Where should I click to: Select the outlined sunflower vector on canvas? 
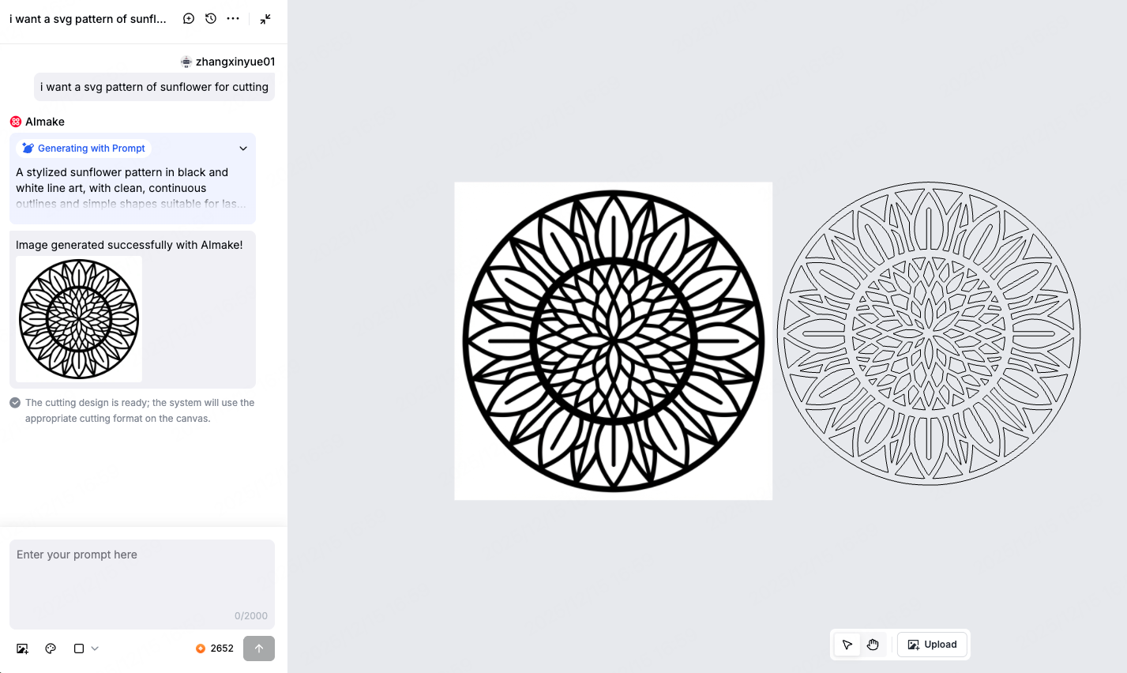click(x=929, y=333)
